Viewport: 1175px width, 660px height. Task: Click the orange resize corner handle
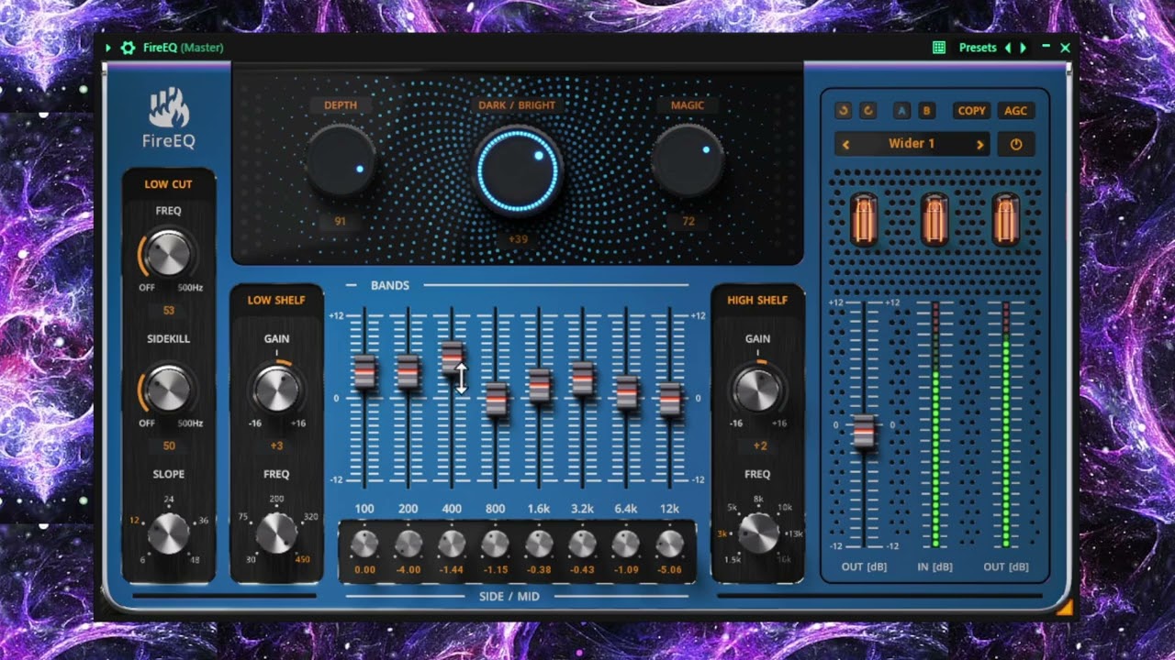[x=1064, y=606]
